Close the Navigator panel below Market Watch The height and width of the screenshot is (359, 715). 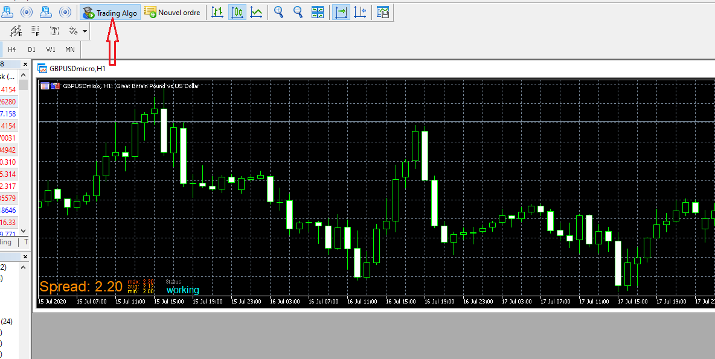click(x=25, y=257)
